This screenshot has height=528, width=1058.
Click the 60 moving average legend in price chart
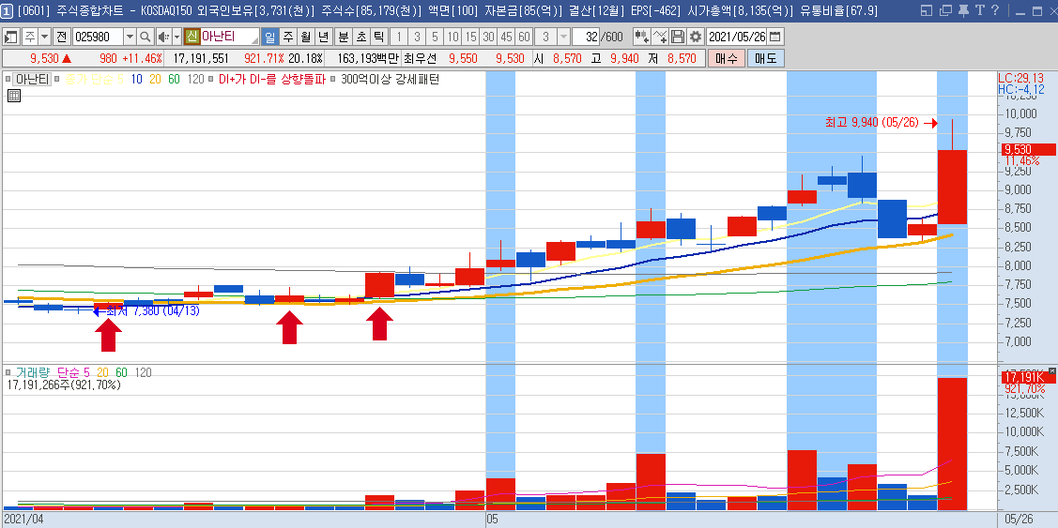click(174, 79)
